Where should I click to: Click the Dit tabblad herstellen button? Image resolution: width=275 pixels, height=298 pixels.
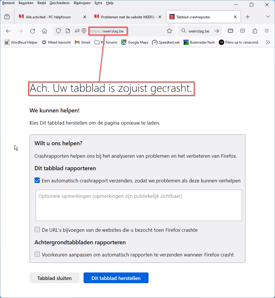click(116, 278)
